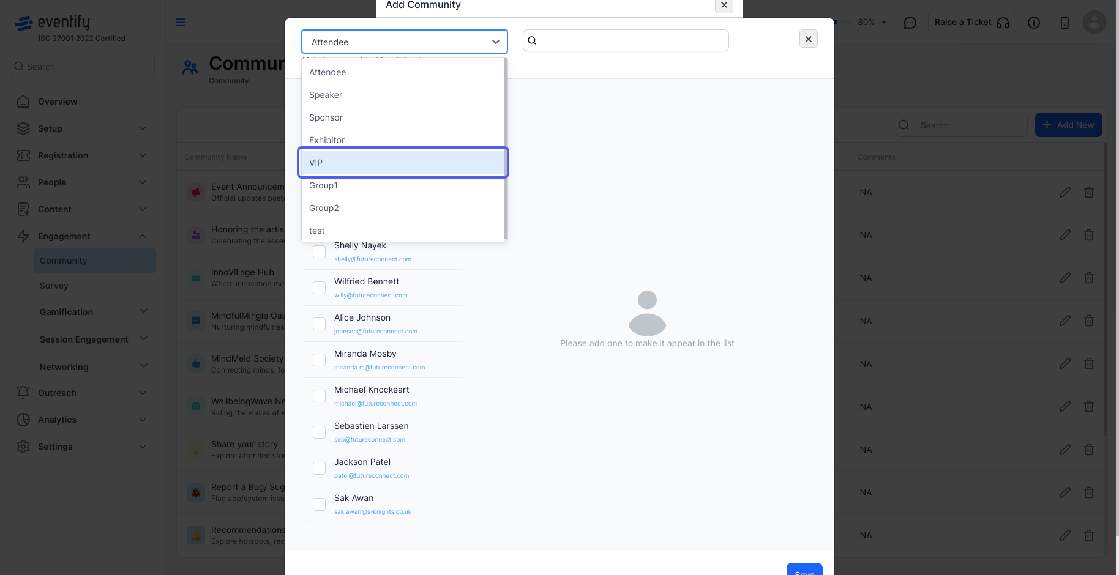The height and width of the screenshot is (575, 1119).
Task: Edit Share your story row pencil
Action: tap(1065, 450)
